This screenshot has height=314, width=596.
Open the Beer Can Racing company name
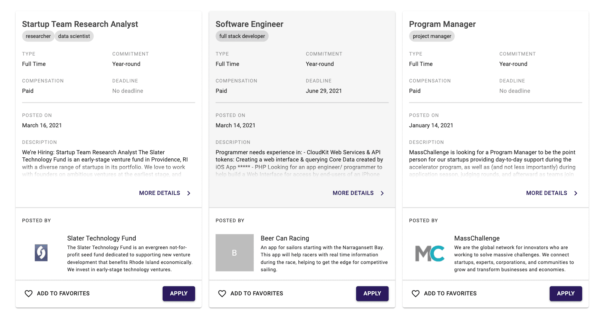(285, 238)
